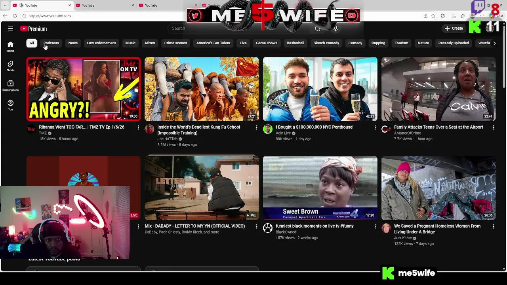This screenshot has width=507, height=285.
Task: Open options for DaBaby mix
Action: tap(256, 226)
